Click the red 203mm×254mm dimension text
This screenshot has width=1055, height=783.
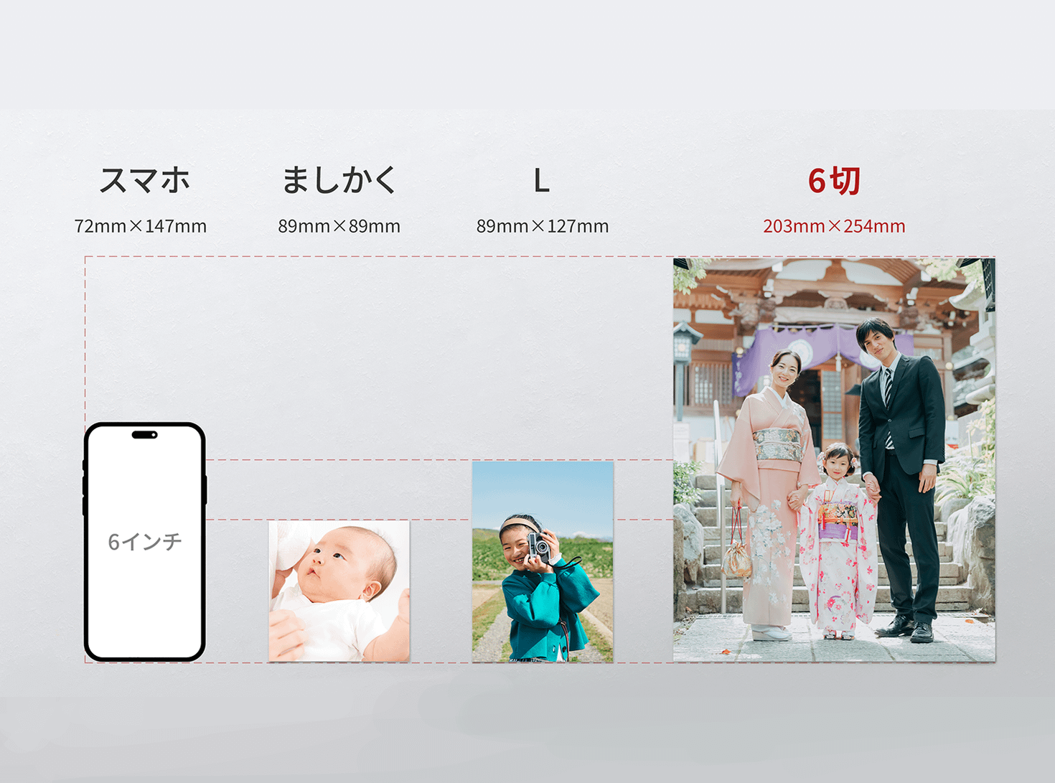click(x=834, y=227)
